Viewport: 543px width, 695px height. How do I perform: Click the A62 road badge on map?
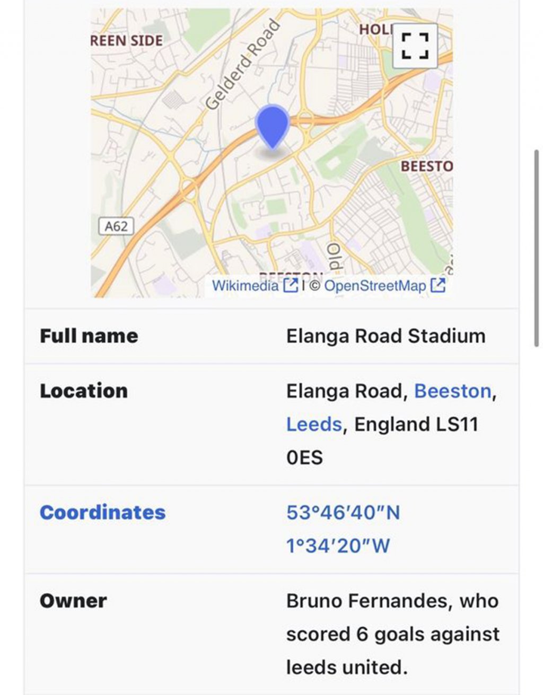pos(116,226)
